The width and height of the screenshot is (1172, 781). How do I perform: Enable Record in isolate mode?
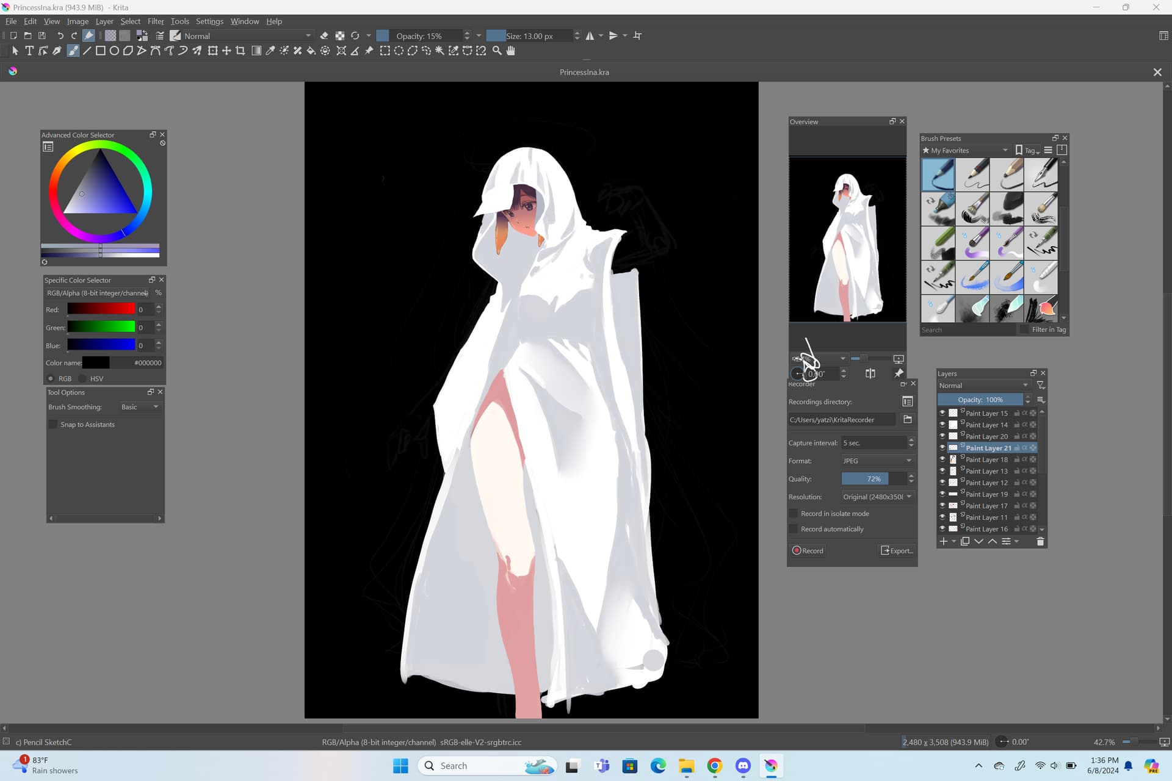(794, 514)
